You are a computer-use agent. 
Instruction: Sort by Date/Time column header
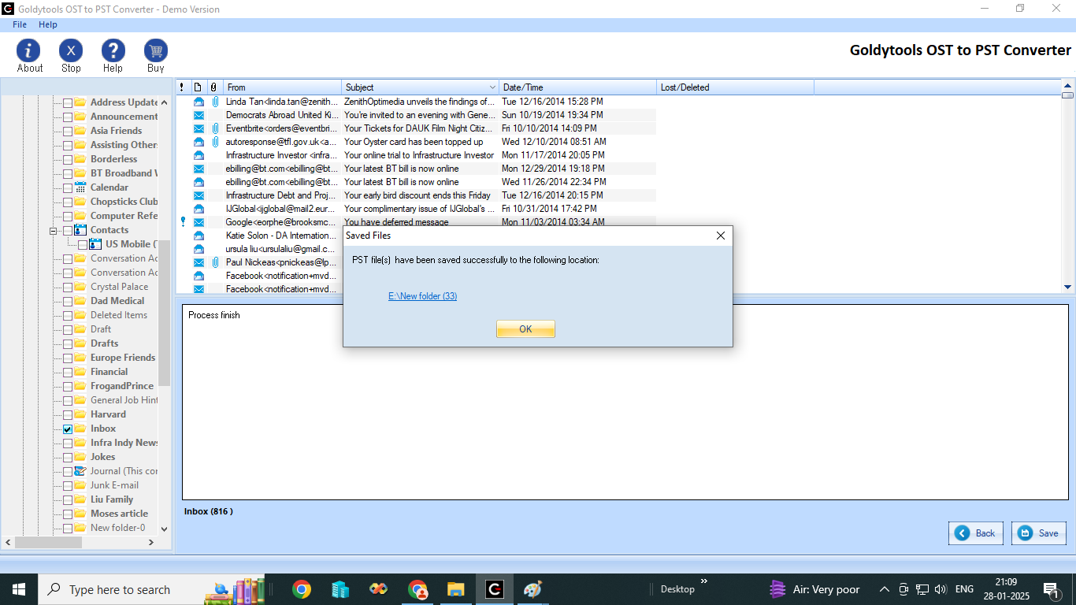pos(578,87)
